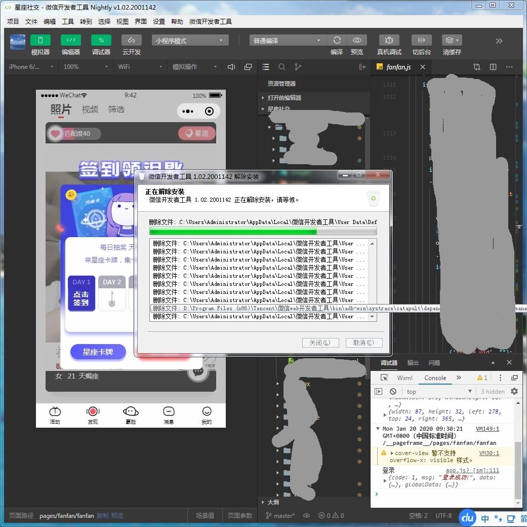Open the 模拟操作 dropdown
Screen dimensions: 527x527
[x=194, y=66]
